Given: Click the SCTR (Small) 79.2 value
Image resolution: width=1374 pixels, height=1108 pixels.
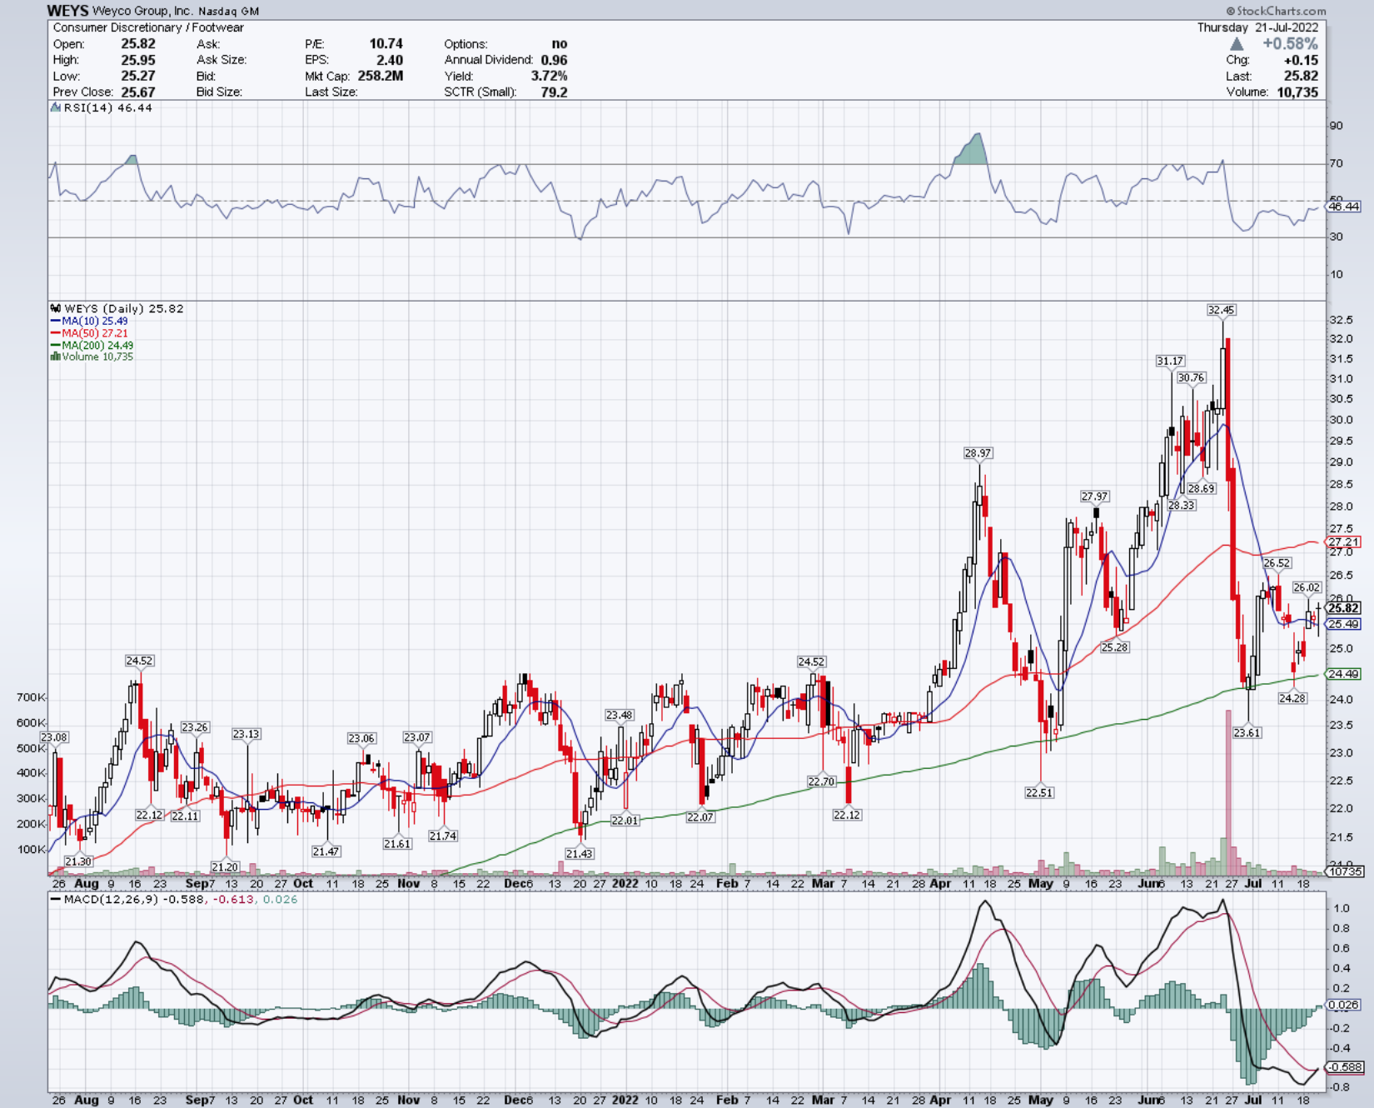Looking at the screenshot, I should (554, 92).
